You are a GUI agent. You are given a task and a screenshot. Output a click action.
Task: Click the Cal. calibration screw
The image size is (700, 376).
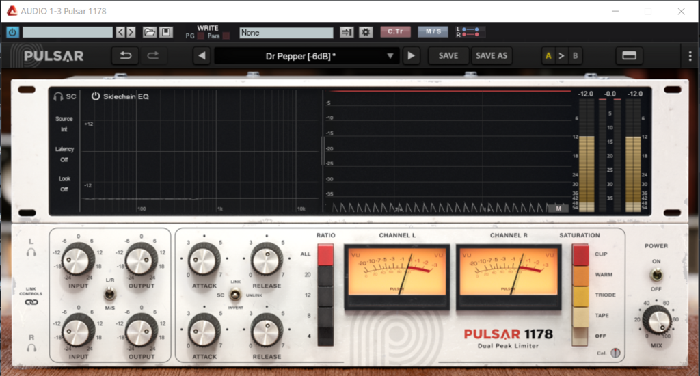615,353
